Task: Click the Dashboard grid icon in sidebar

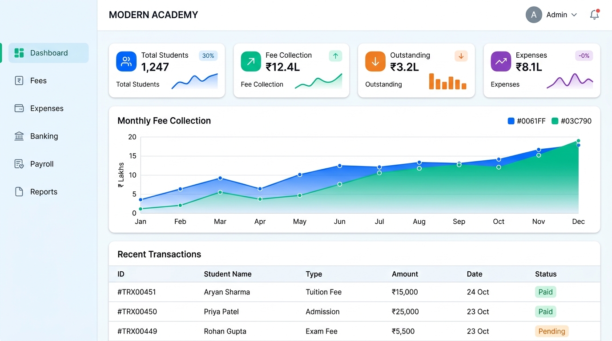Action: (x=19, y=53)
